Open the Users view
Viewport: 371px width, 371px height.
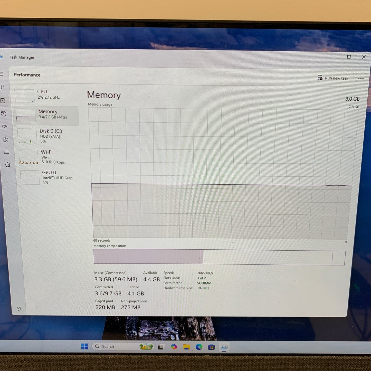5,140
